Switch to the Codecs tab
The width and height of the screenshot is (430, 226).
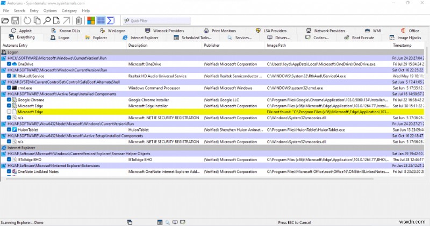coord(317,38)
